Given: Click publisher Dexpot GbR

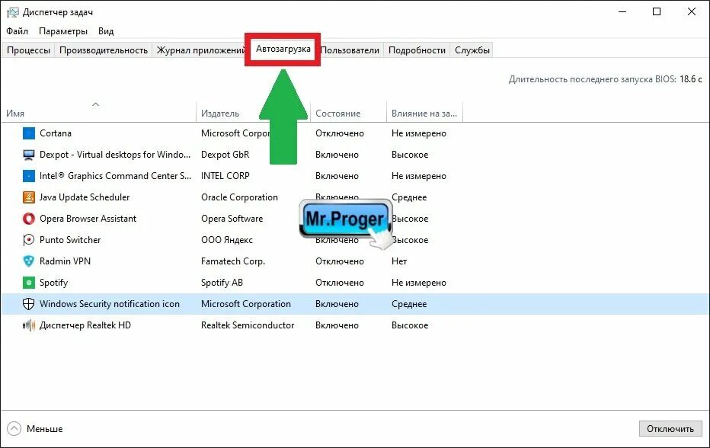Looking at the screenshot, I should 225,155.
